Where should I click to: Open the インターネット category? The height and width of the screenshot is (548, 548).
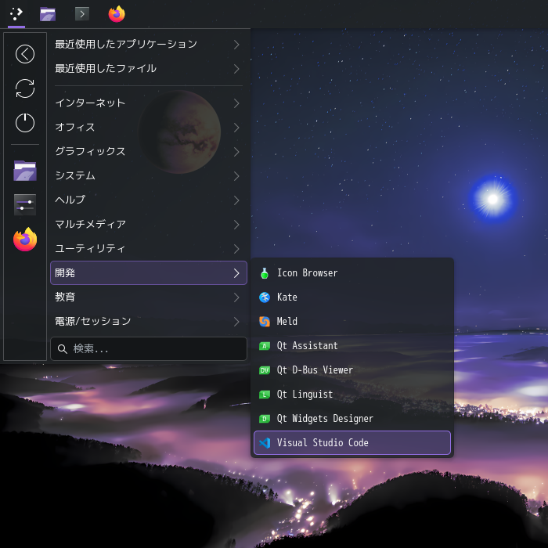click(149, 103)
